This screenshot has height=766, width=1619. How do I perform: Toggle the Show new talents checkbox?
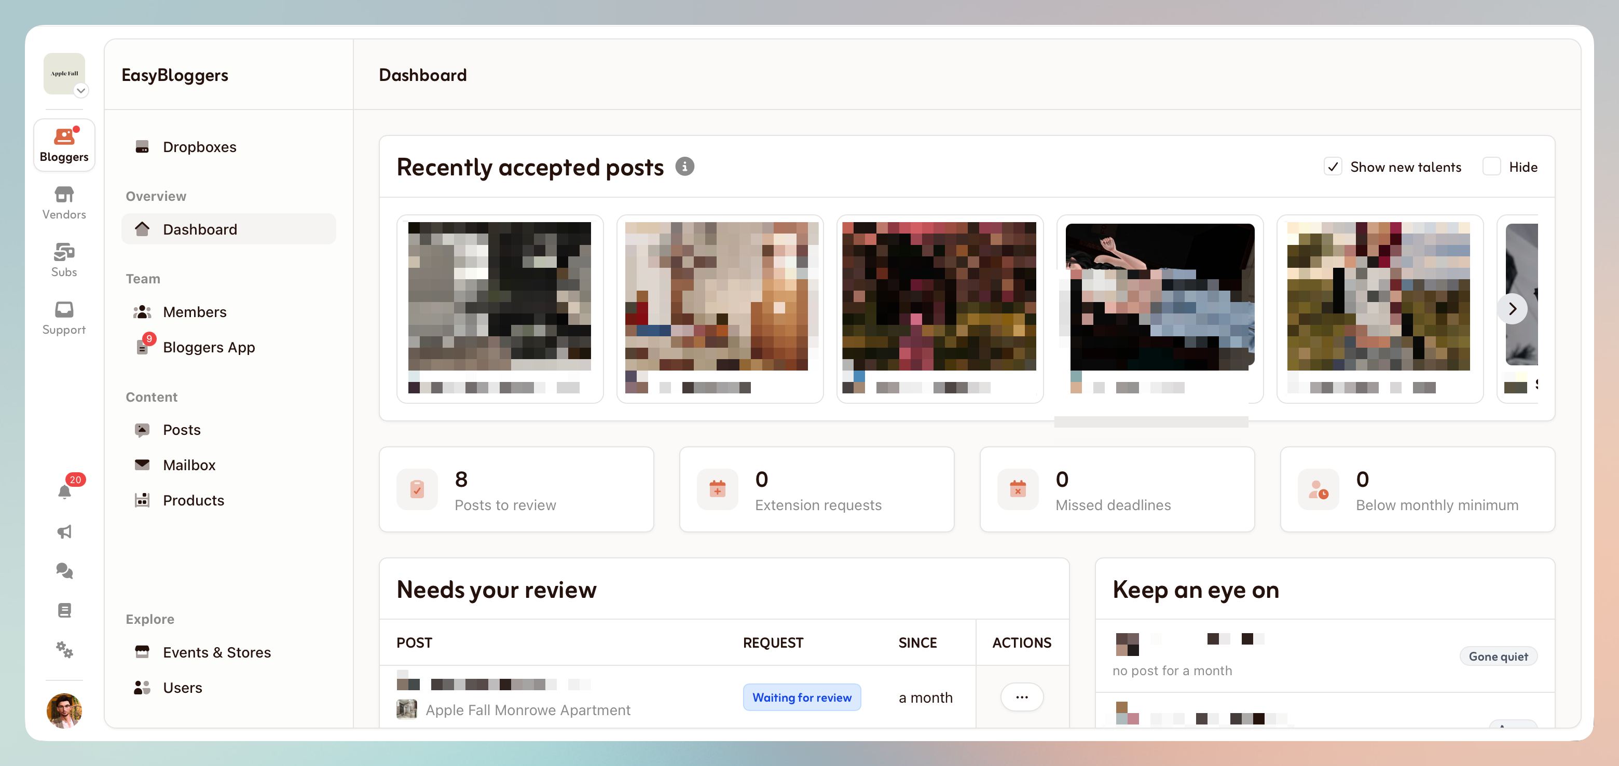(x=1333, y=167)
